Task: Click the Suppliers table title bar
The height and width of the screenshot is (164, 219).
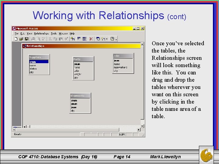Action: [39, 57]
